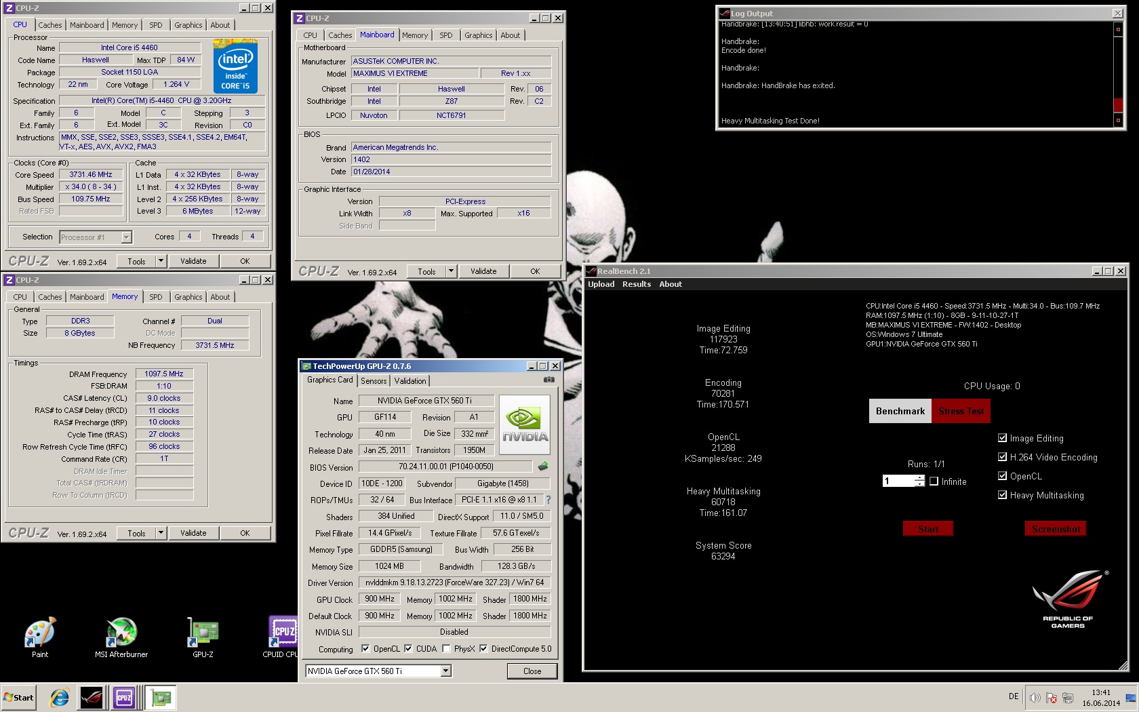The height and width of the screenshot is (712, 1139).
Task: Toggle PhysX checkbox in GPU-Z
Action: [x=446, y=648]
